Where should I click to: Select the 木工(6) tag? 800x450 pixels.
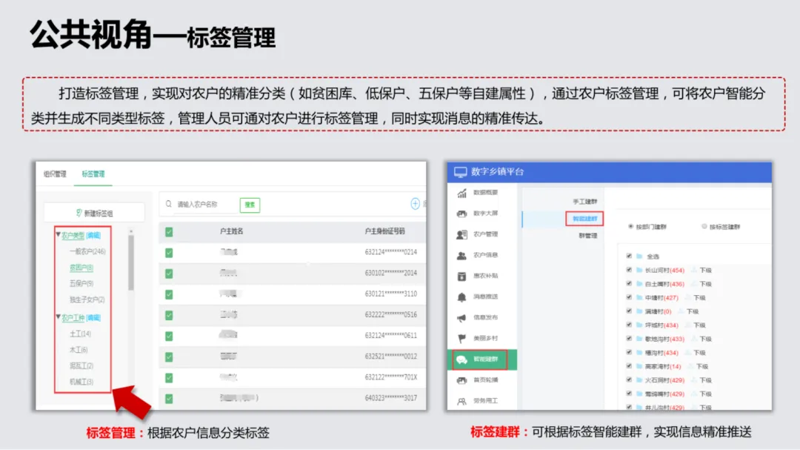point(79,350)
